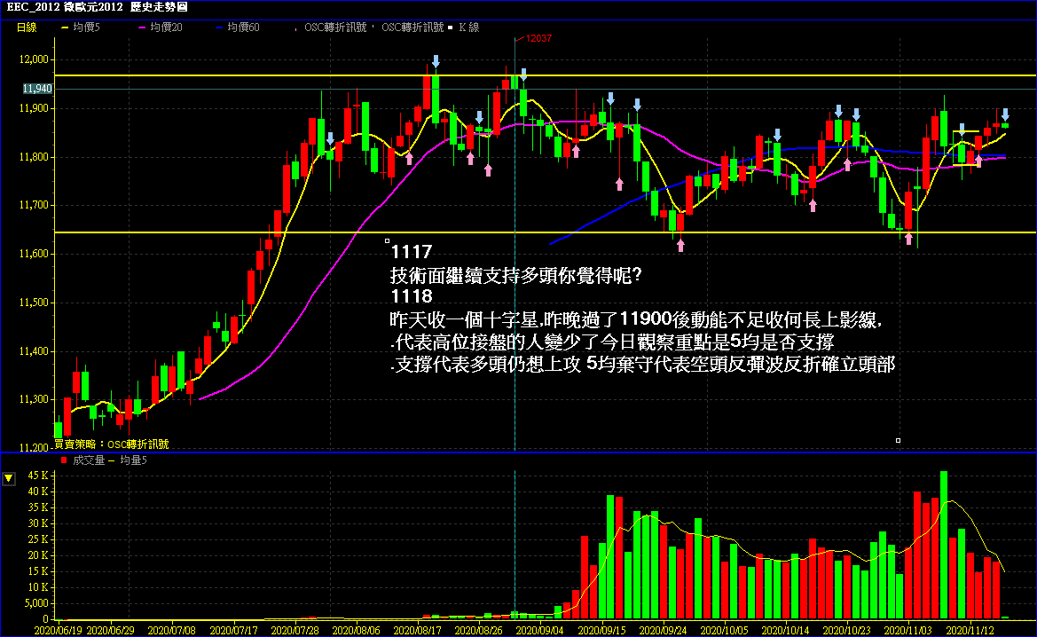This screenshot has width=1037, height=637.
Task: Click the 11,300 price axis label
Action: (33, 399)
